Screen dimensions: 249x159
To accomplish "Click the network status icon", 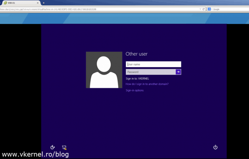I will (64, 148).
